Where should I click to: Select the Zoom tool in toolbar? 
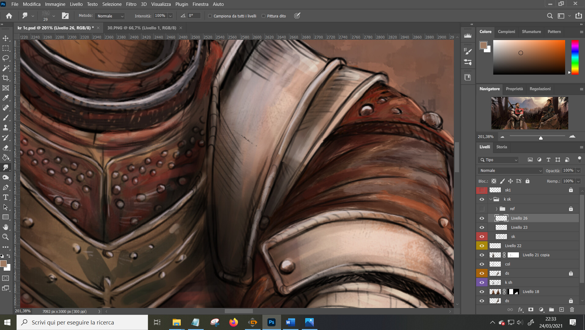point(6,237)
